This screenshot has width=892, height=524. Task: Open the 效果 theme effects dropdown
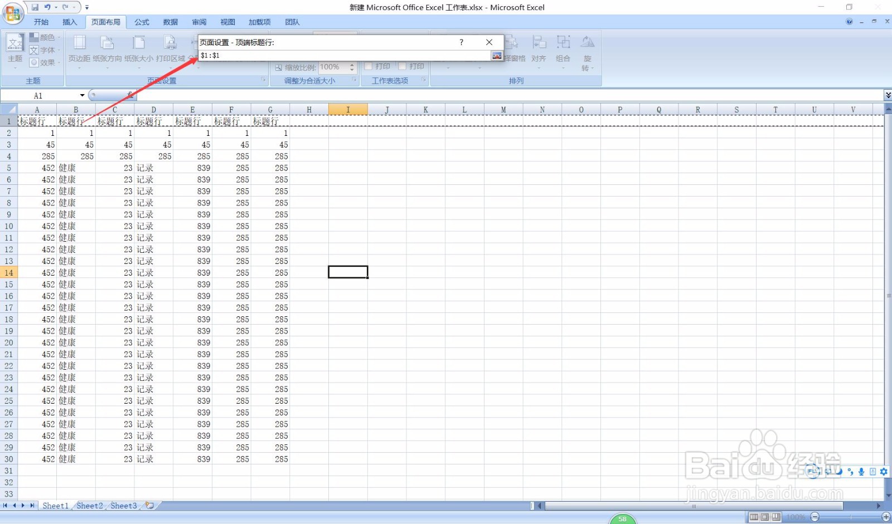(45, 63)
